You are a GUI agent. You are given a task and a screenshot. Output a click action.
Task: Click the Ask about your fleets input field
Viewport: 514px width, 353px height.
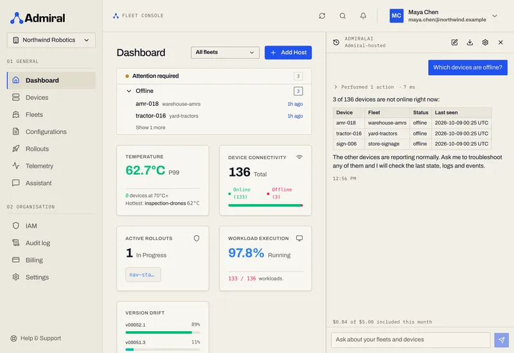411,340
